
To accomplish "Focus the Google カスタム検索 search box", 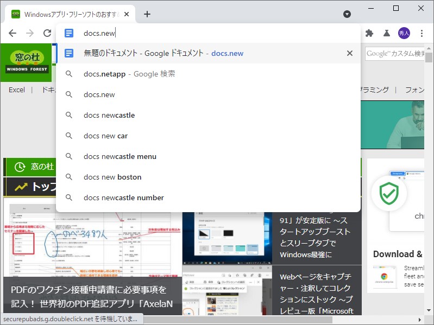I will 395,54.
